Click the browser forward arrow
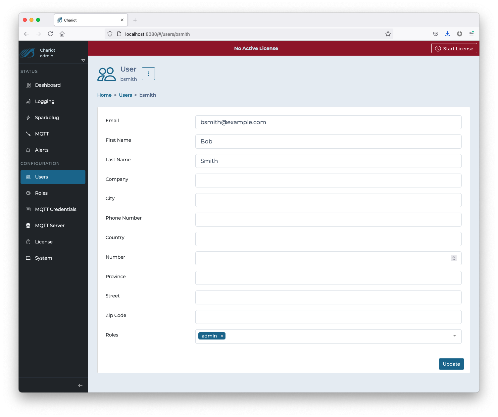 click(x=38, y=34)
